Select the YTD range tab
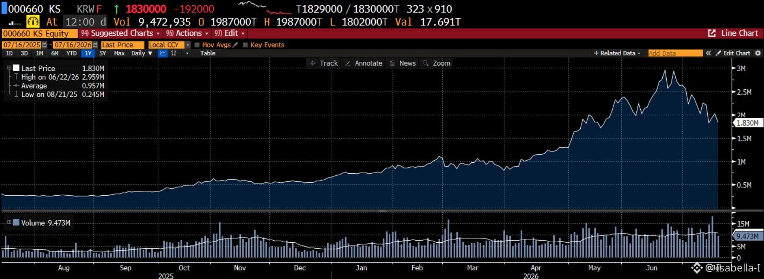This screenshot has width=764, height=279. tap(71, 54)
